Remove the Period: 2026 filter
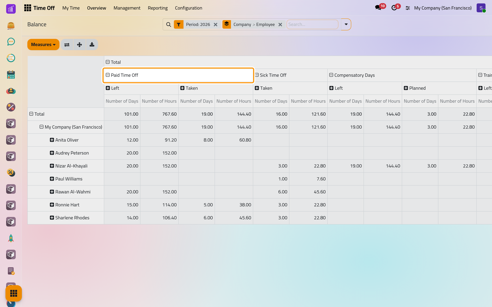 216,25
